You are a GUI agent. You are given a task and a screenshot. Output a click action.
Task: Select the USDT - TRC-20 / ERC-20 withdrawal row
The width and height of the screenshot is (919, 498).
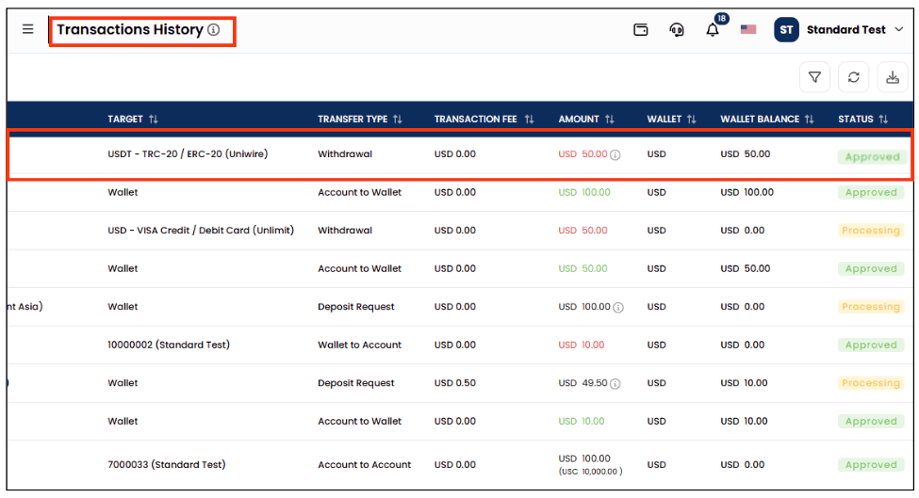[x=460, y=154]
